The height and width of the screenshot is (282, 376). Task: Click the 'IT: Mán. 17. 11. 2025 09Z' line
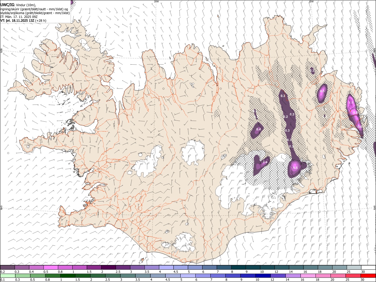(19, 17)
